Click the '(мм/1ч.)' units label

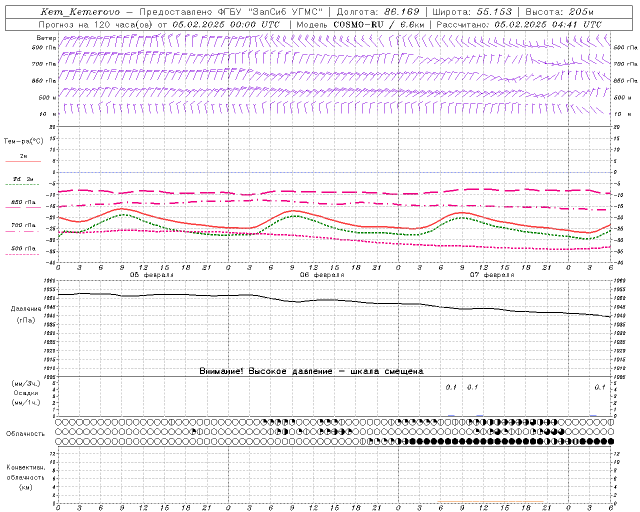click(x=26, y=402)
